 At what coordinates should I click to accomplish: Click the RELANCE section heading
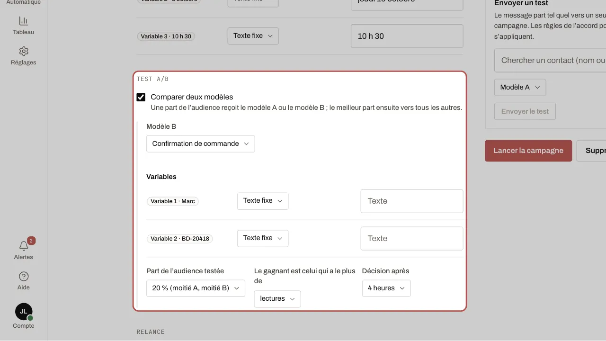tap(151, 332)
